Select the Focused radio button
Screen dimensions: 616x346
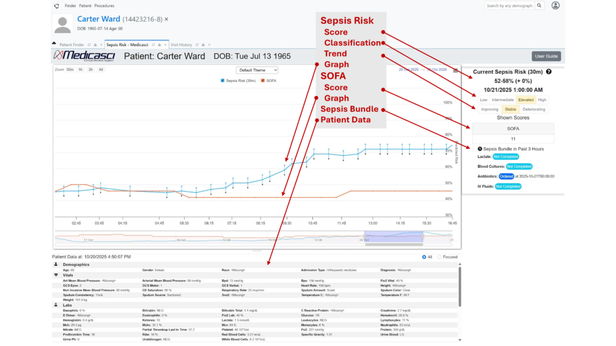439,257
